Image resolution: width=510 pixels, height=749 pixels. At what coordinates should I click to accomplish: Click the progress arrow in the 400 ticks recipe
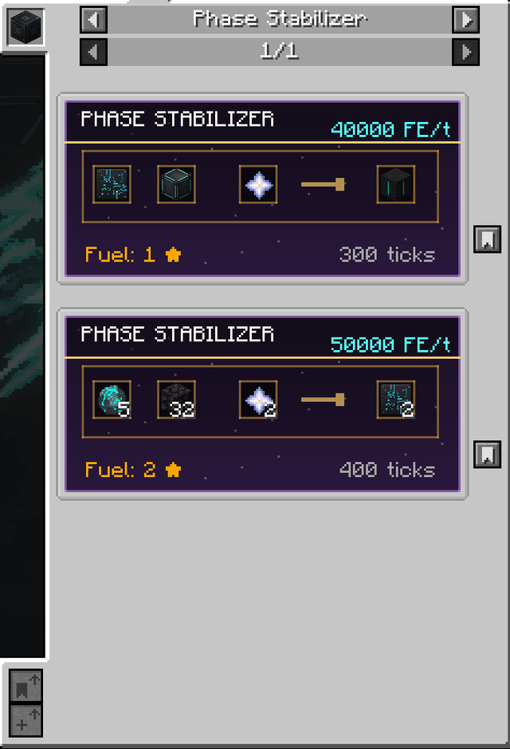(x=323, y=400)
